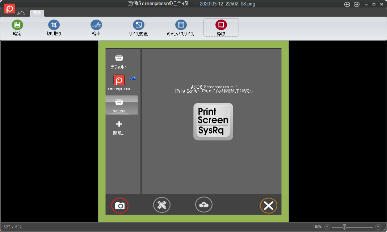Click the zoom slider handle

click(344, 227)
